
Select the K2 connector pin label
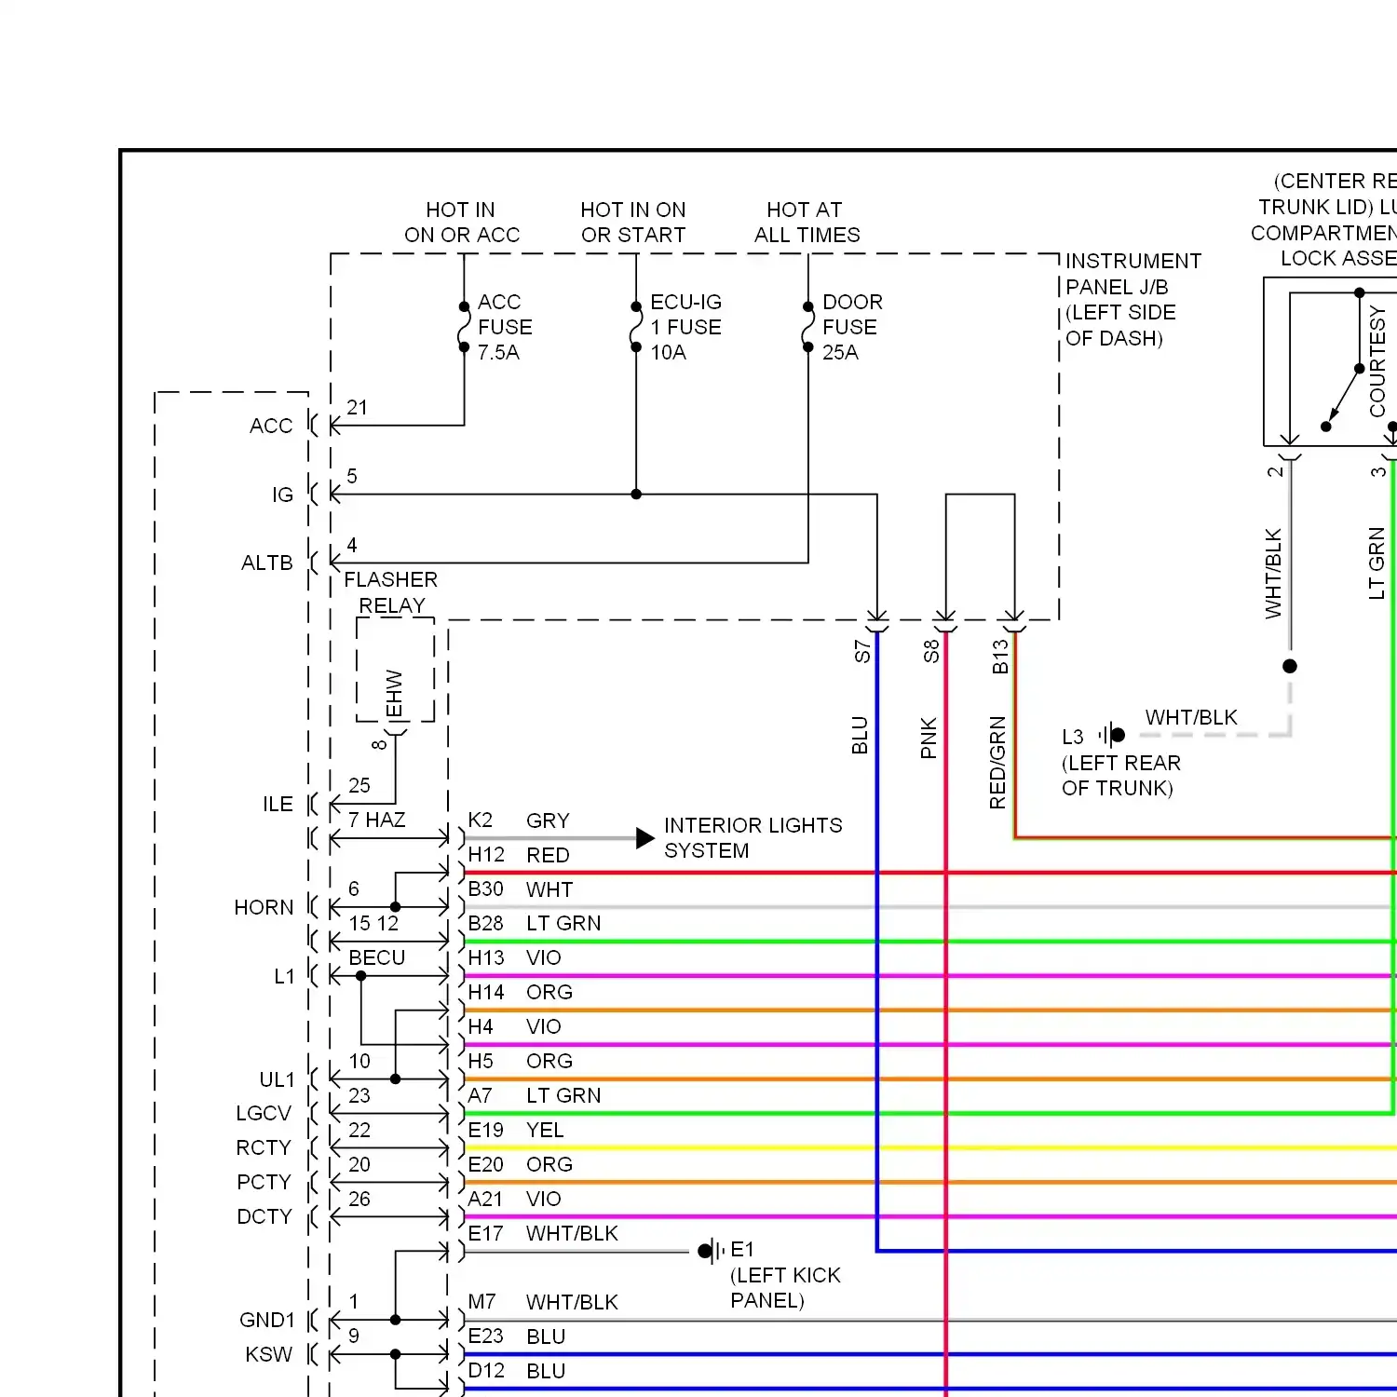[x=480, y=820]
